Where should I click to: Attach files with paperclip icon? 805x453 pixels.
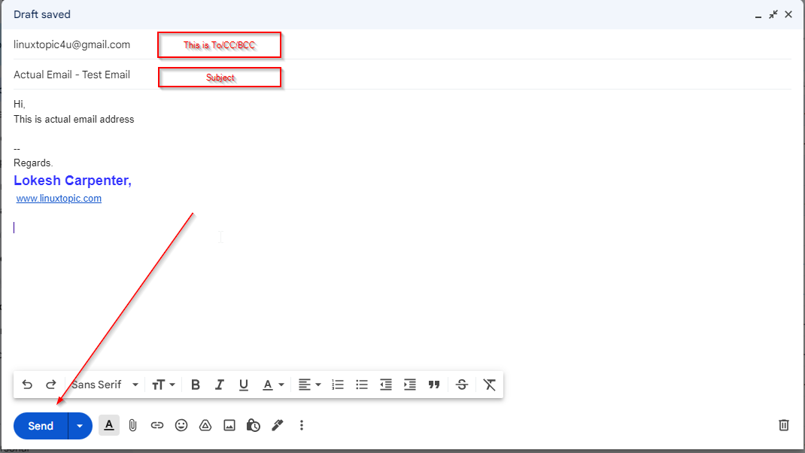133,425
